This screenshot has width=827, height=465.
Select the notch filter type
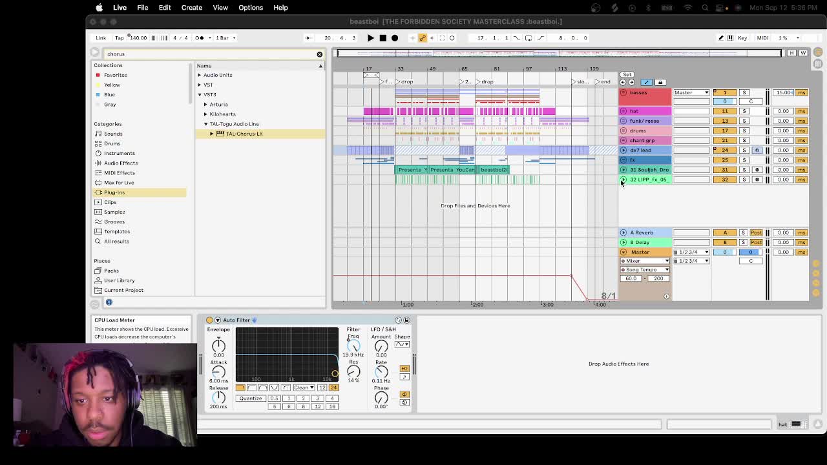pyautogui.click(x=275, y=387)
